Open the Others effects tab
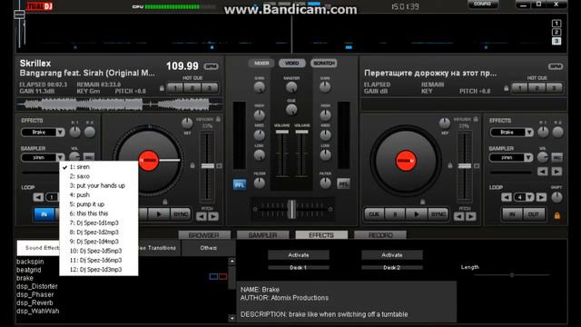 (x=208, y=248)
